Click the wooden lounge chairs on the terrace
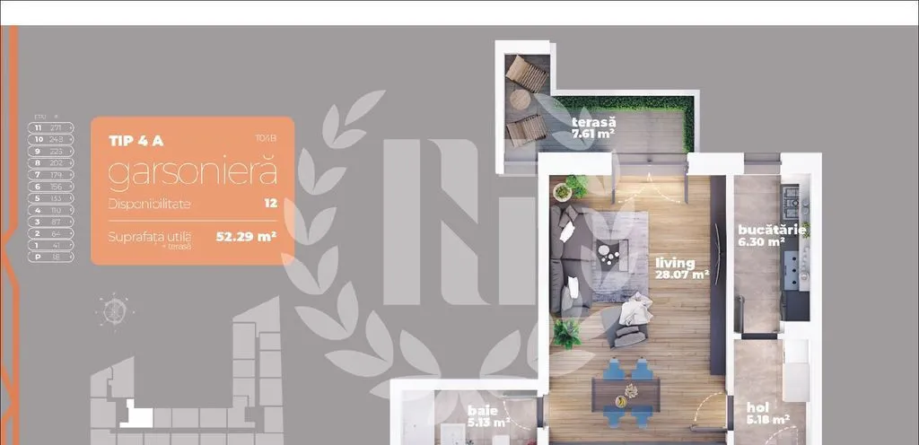The height and width of the screenshot is (445, 919). pos(525,100)
